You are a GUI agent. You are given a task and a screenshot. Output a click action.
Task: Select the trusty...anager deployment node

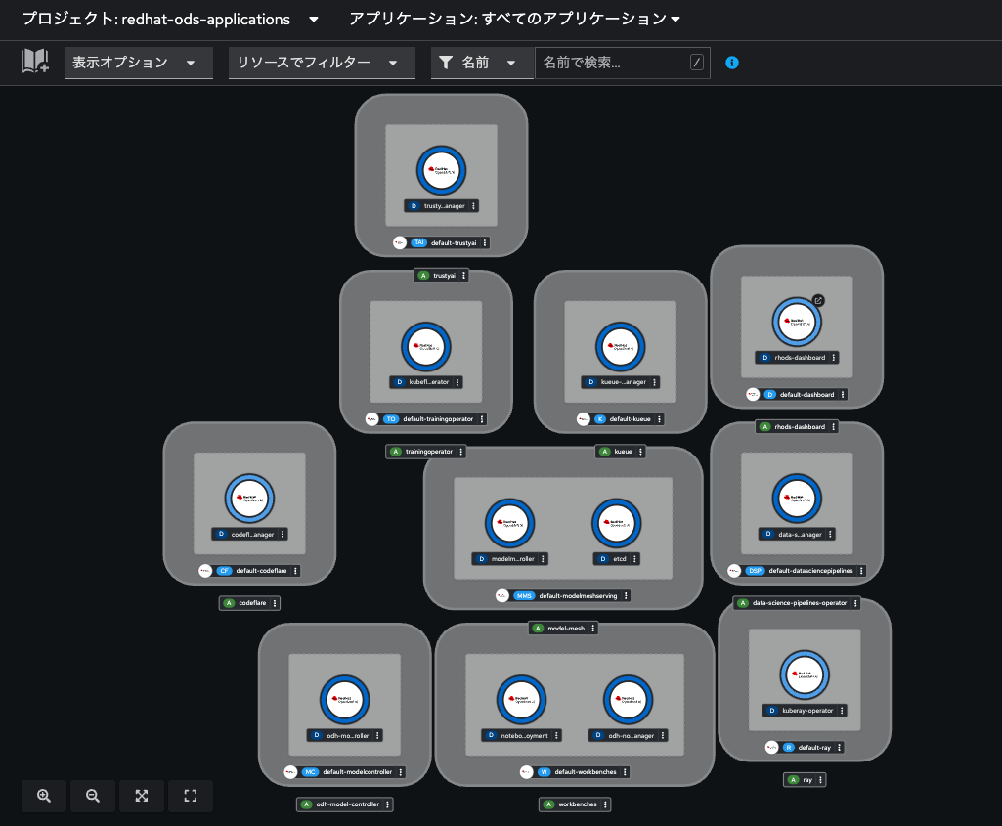tap(441, 170)
